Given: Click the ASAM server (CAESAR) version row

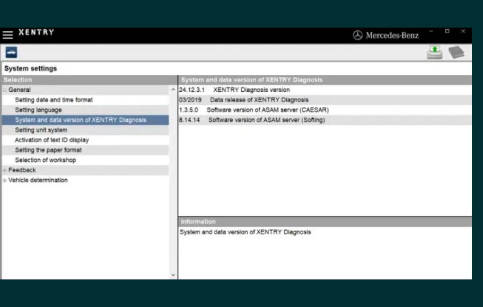Looking at the screenshot, I should coord(324,110).
